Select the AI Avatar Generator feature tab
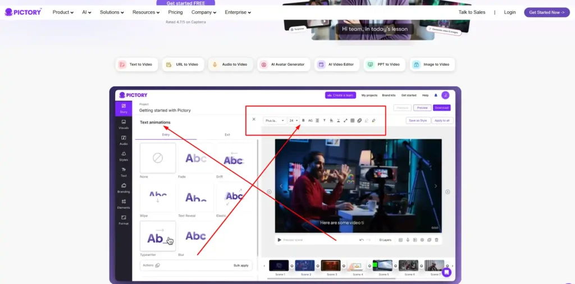Screen dimensions: 575x284 click(x=284, y=65)
